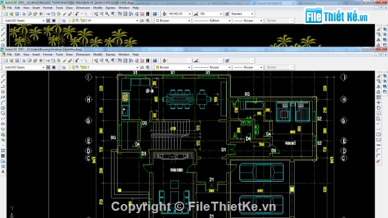Toggle layer VK freeze sun in QUAN CAFE.dwg
The width and height of the screenshot is (388, 218).
click(x=73, y=21)
